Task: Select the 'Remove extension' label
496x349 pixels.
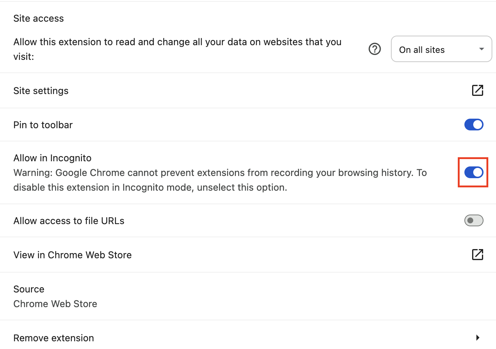Action: tap(54, 338)
